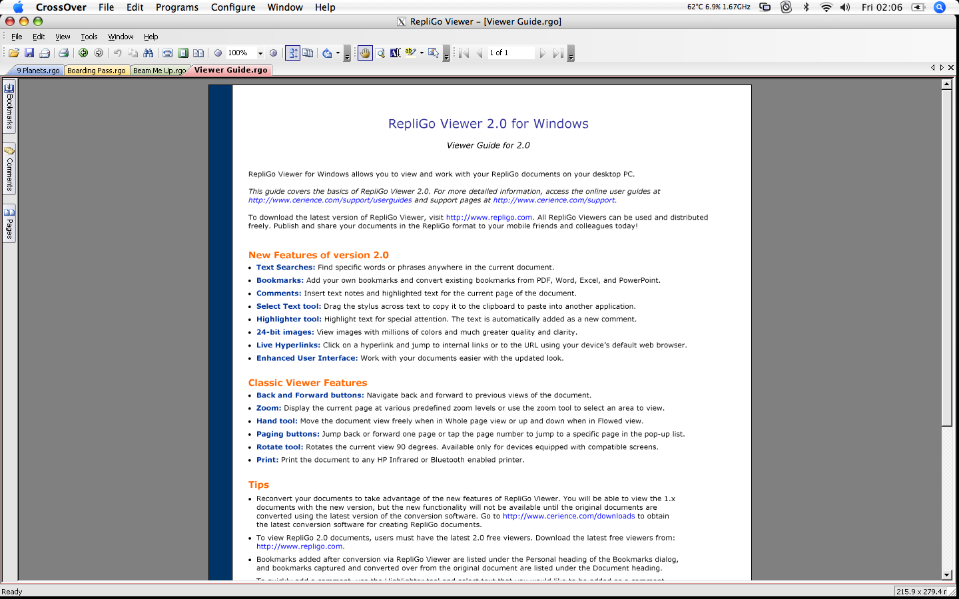This screenshot has height=599, width=959.
Task: Open Find with the binoculars icon
Action: (148, 53)
